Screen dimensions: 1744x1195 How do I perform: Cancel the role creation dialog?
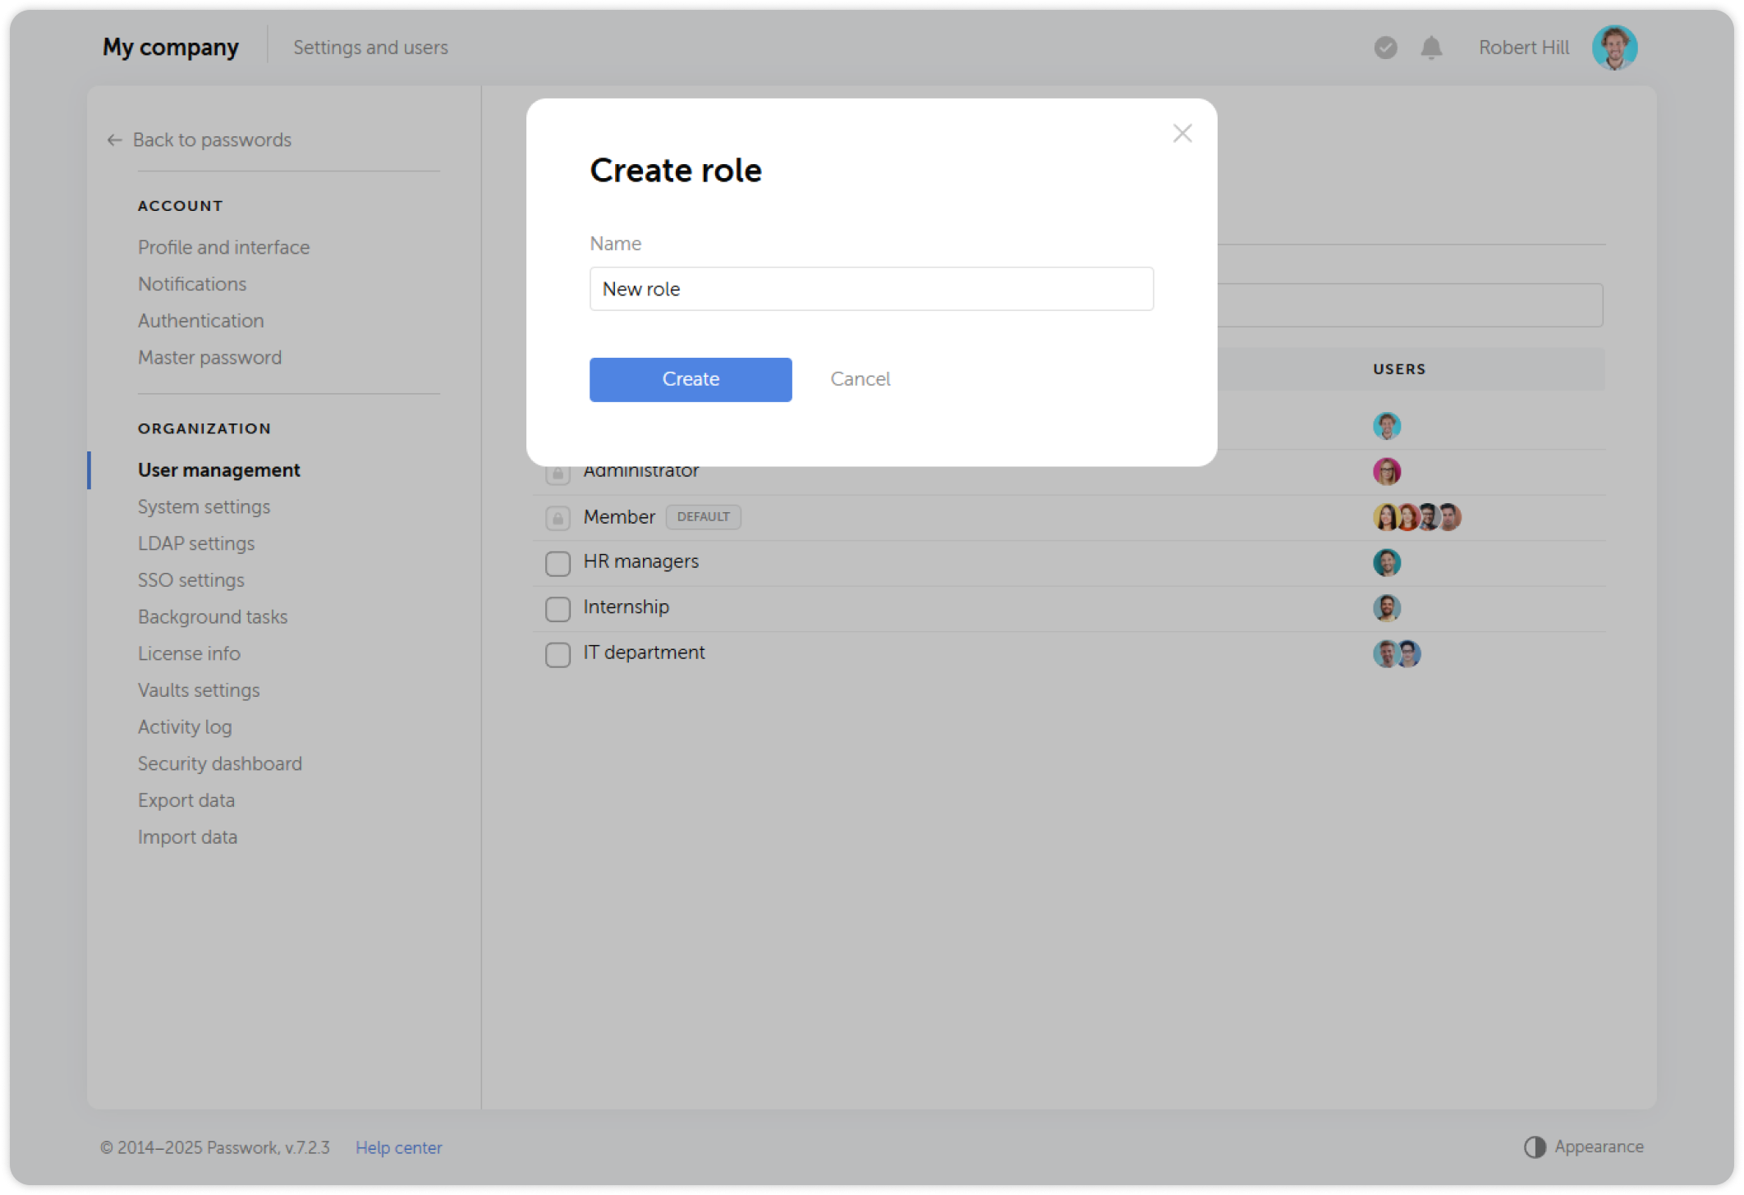click(859, 379)
